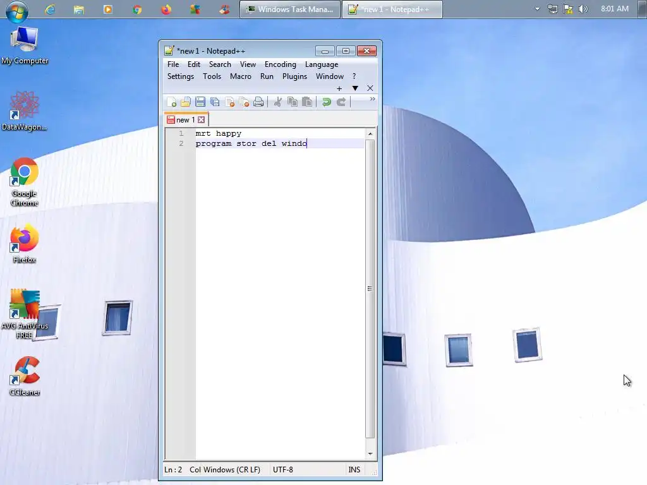Launch Chrome from the taskbar
The width and height of the screenshot is (647, 485).
[x=137, y=9]
